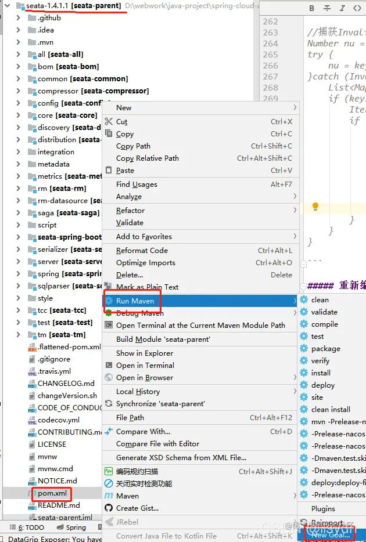Run the clean install Maven goal
Screen dimensions: 366x542
tap(332, 409)
